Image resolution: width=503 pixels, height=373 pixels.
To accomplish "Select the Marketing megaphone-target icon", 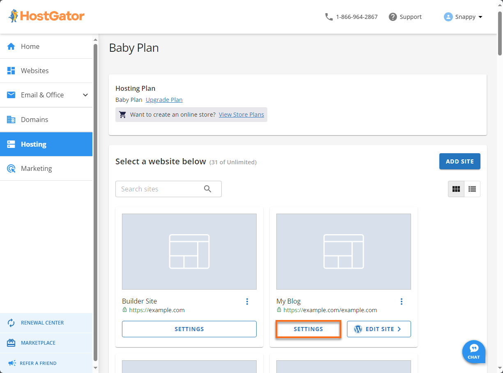I will pos(11,168).
